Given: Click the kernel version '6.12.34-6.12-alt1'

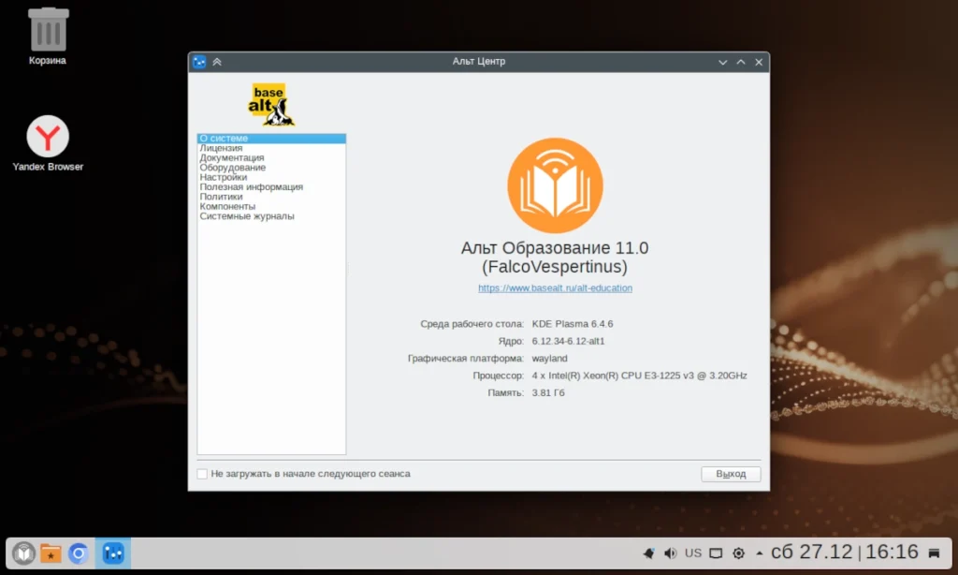Looking at the screenshot, I should coord(568,341).
